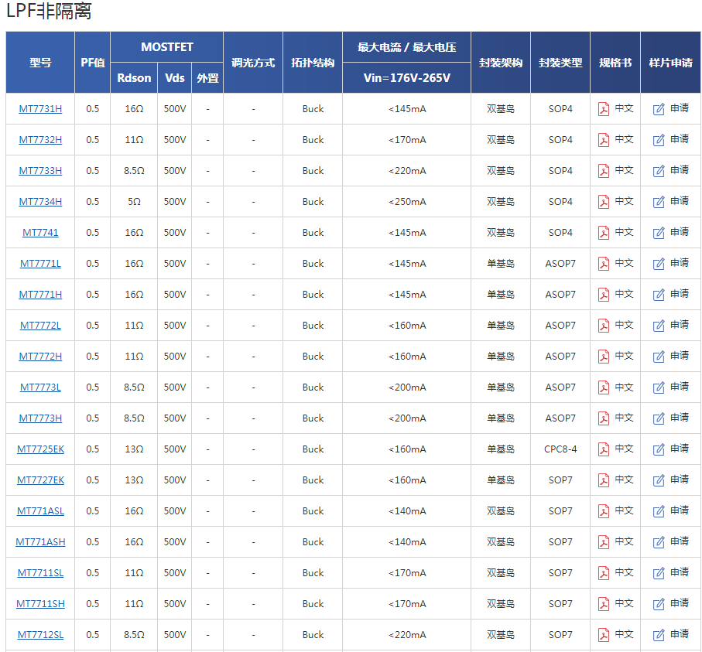Open the MT7727EK model link
Image resolution: width=702 pixels, height=652 pixels.
[40, 480]
